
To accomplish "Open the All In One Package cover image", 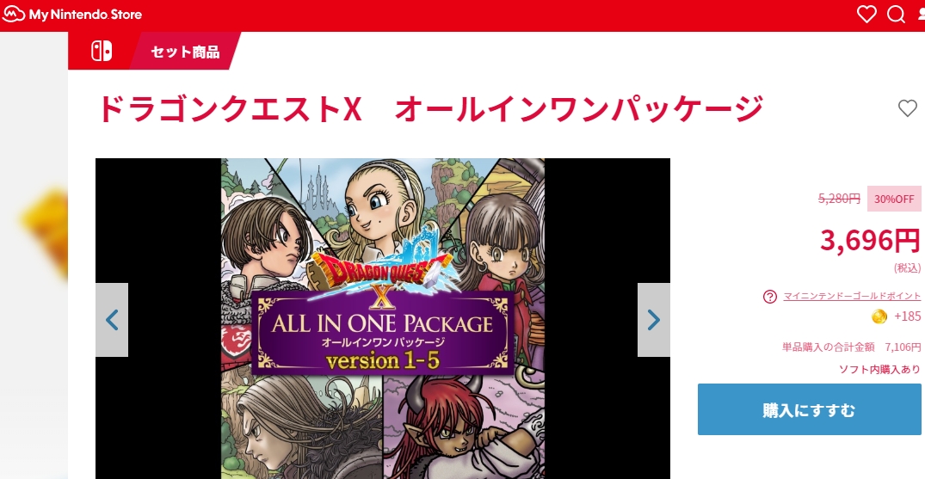I will click(383, 318).
